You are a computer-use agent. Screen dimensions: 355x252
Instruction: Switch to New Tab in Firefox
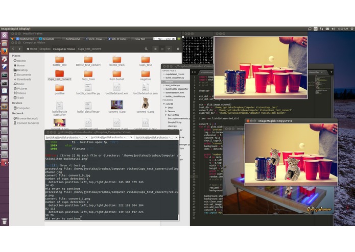(141, 39)
